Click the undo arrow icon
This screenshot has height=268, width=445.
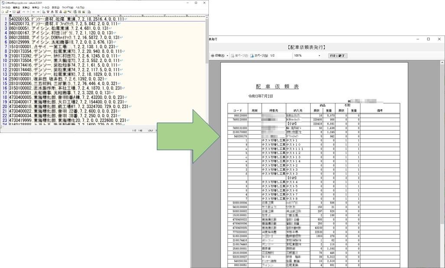point(23,12)
